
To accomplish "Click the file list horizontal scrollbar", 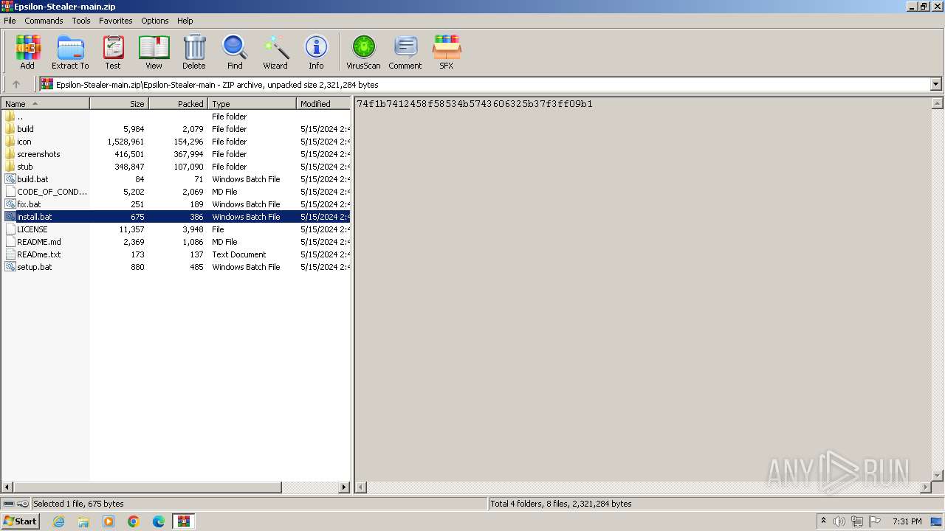I will click(148, 487).
